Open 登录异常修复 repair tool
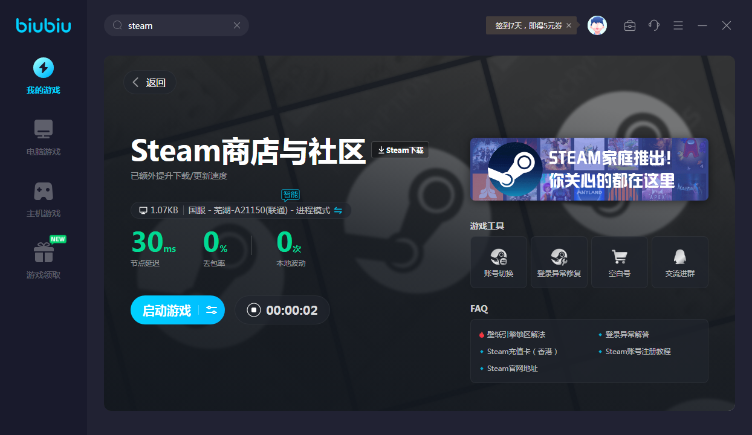Image resolution: width=752 pixels, height=435 pixels. [x=559, y=262]
